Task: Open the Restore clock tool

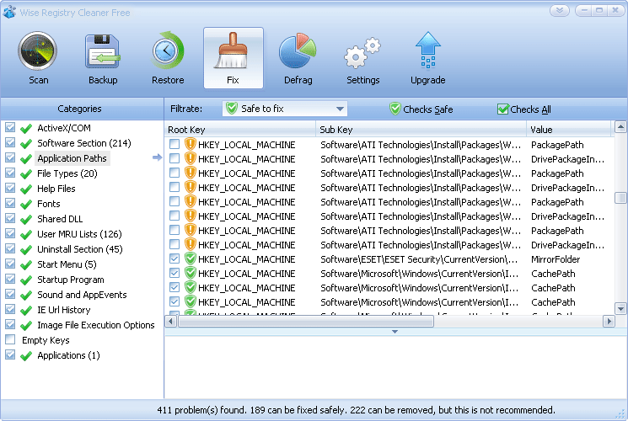Action: [168, 51]
